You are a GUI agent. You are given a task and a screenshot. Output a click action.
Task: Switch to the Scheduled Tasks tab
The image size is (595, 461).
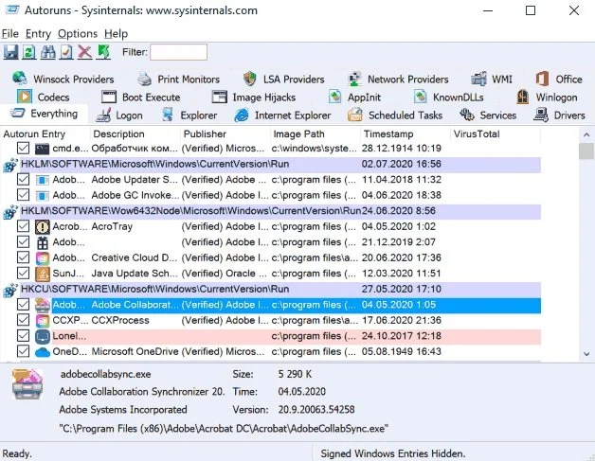[395, 115]
